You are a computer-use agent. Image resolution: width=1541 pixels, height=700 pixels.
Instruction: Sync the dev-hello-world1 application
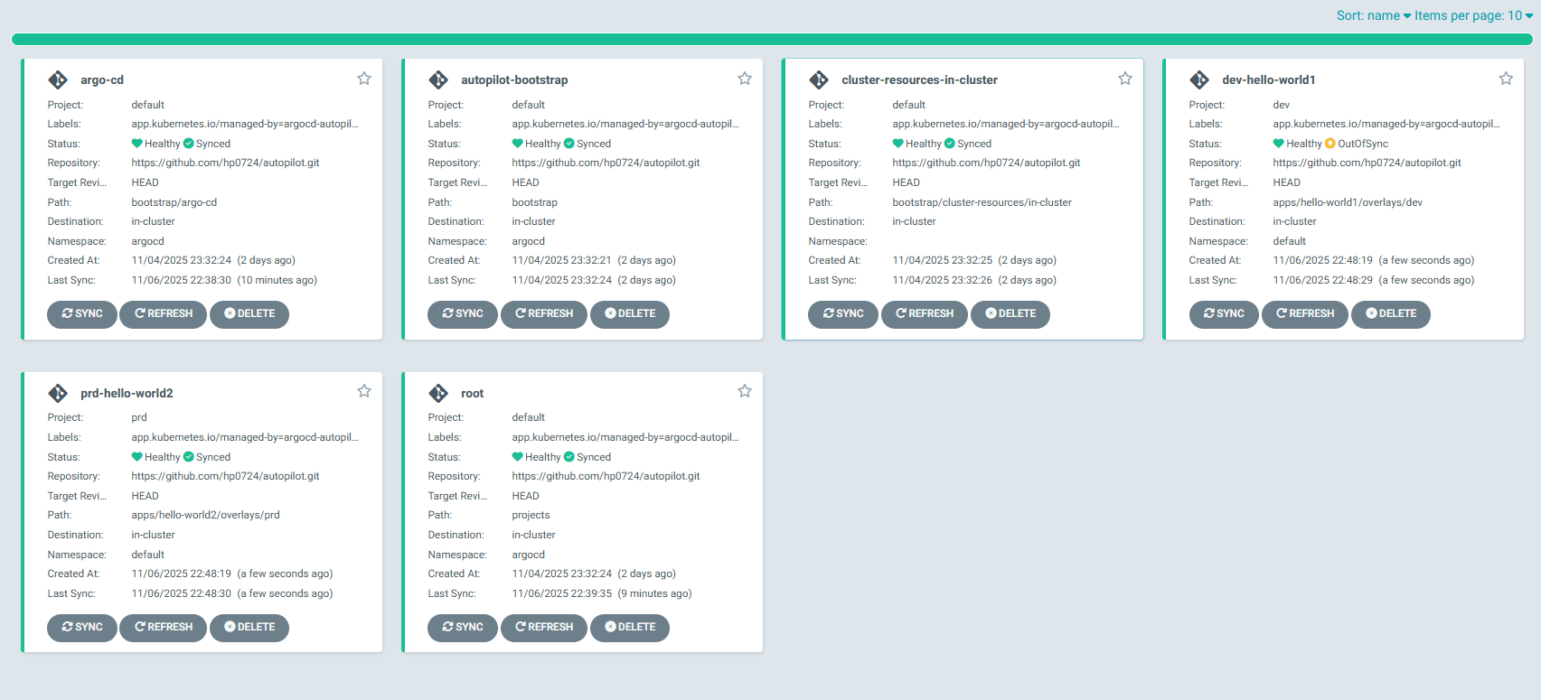click(x=1224, y=313)
